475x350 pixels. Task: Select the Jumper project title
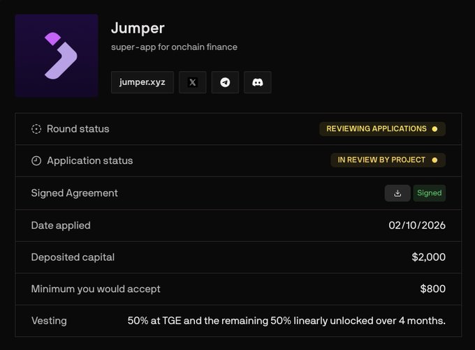[138, 29]
